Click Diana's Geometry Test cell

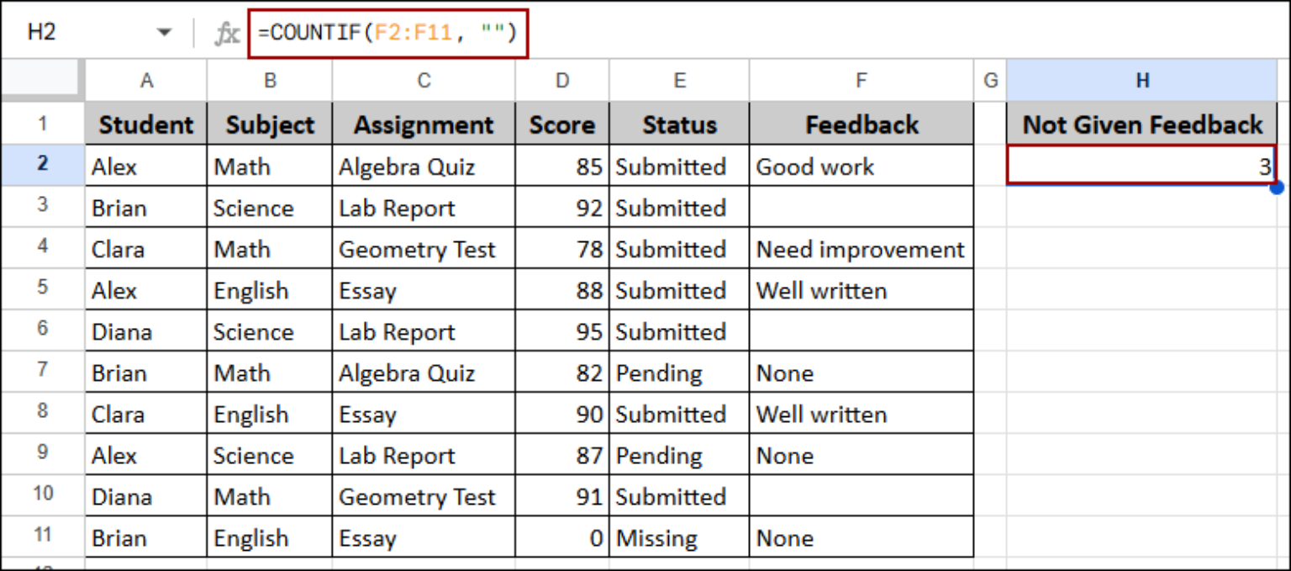[423, 496]
